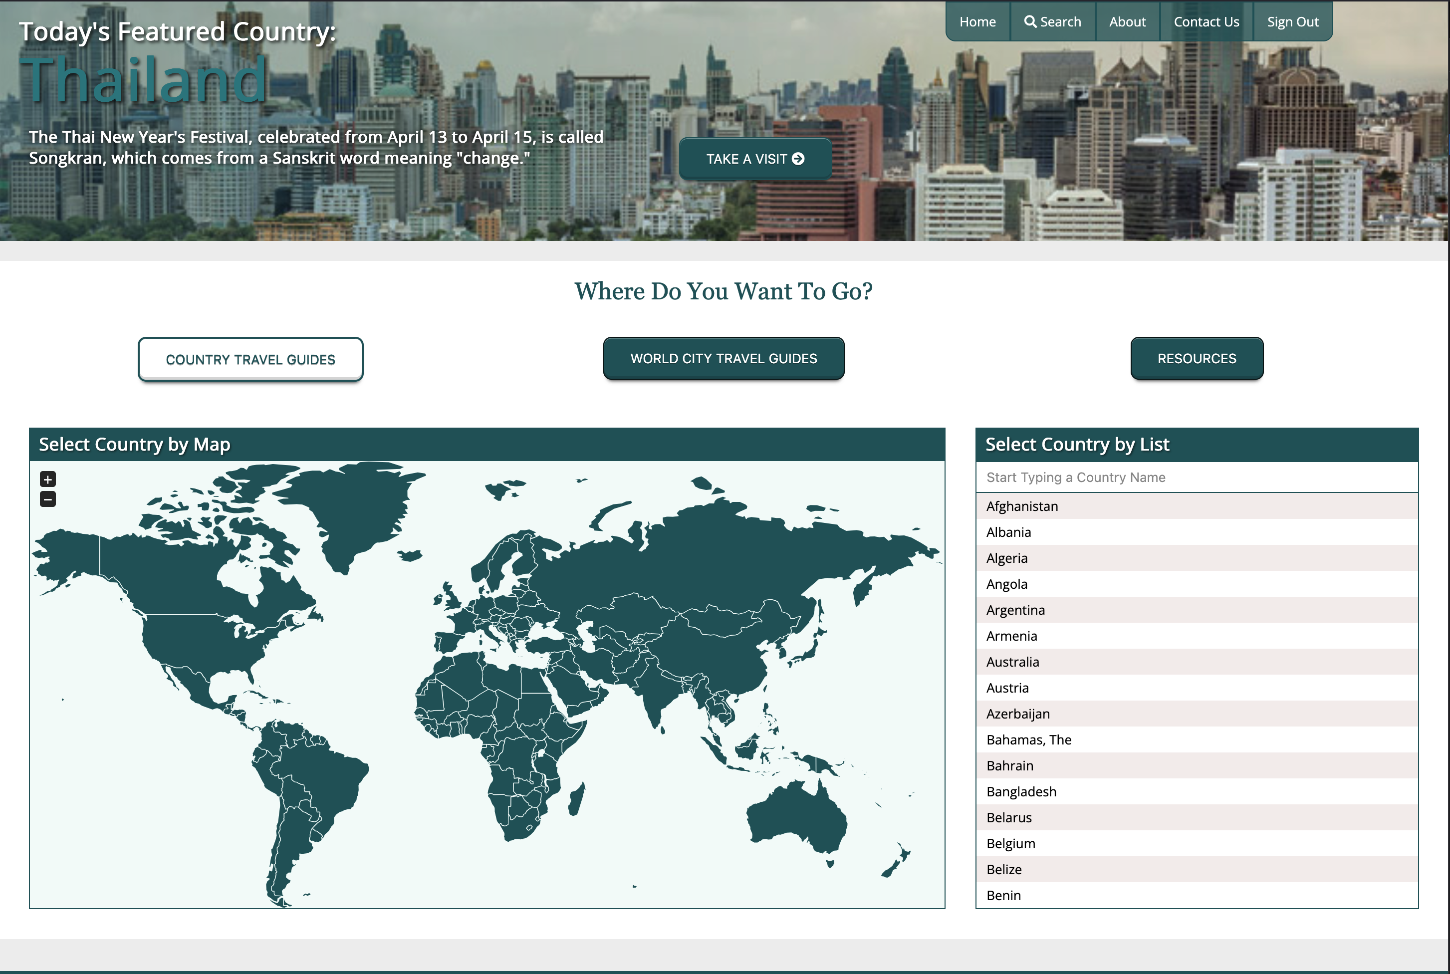Select Afghanistan from the country list
Image resolution: width=1450 pixels, height=974 pixels.
tap(1197, 506)
